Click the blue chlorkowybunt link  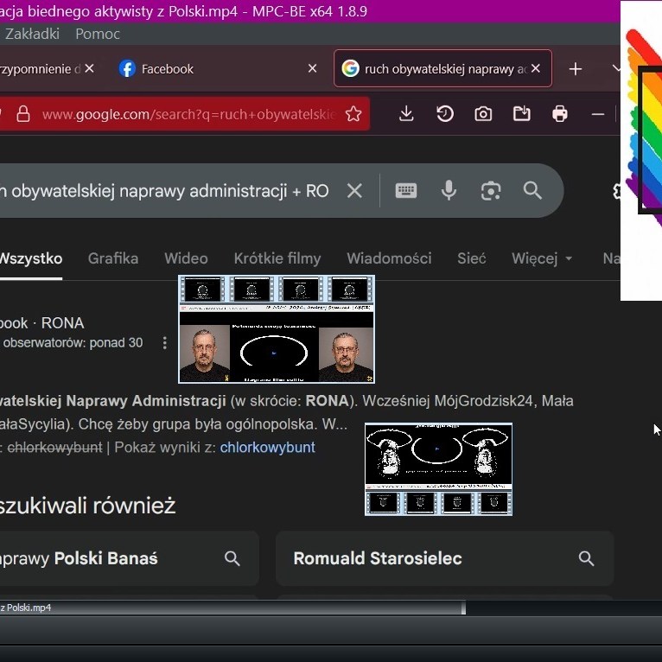(x=267, y=448)
